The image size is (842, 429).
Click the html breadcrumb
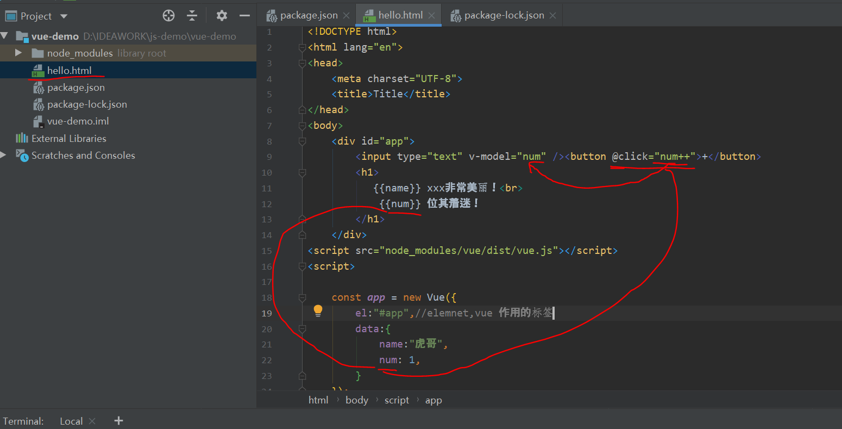coord(318,400)
